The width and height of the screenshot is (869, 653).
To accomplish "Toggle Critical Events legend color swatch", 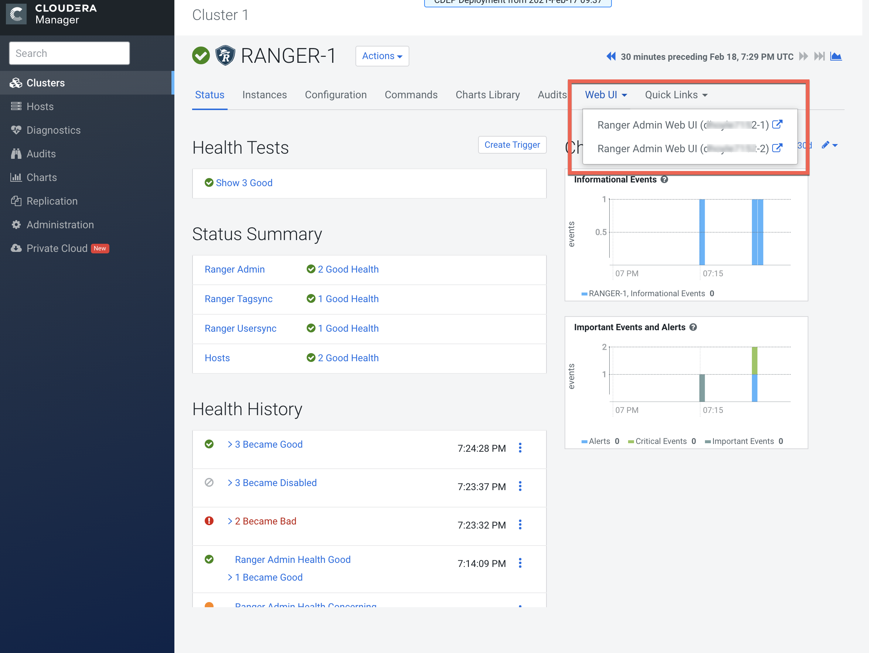I will (x=631, y=441).
